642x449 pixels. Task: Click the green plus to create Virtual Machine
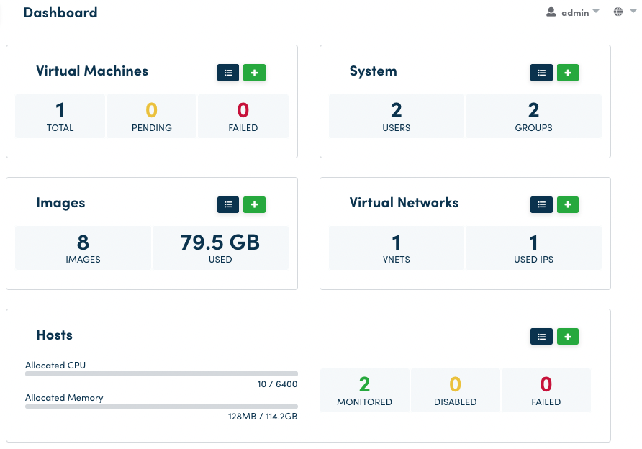coord(254,73)
